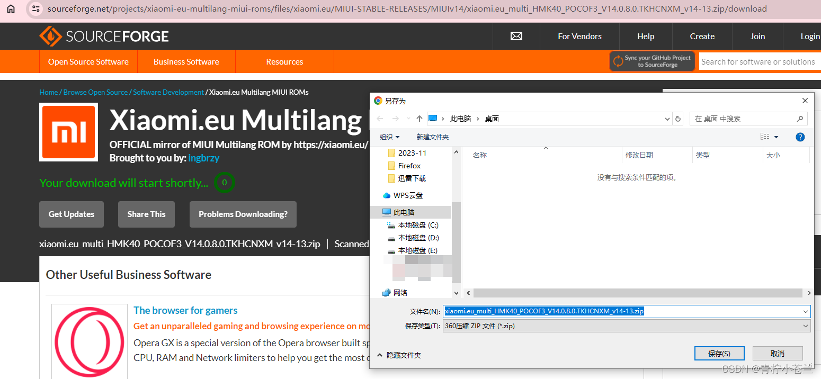Click The browser for gamers link
This screenshot has width=821, height=379.
pos(185,310)
